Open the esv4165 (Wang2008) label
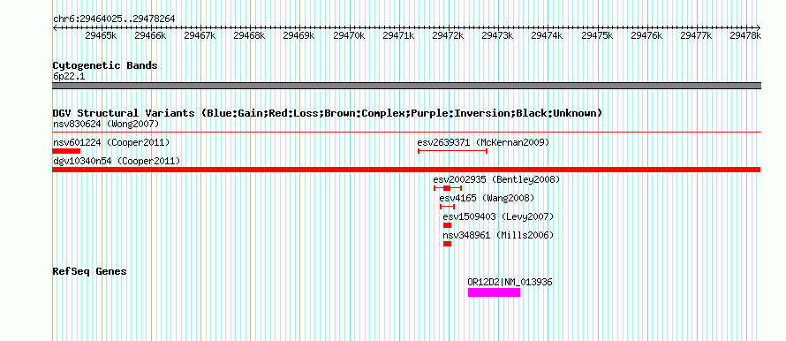 487,198
